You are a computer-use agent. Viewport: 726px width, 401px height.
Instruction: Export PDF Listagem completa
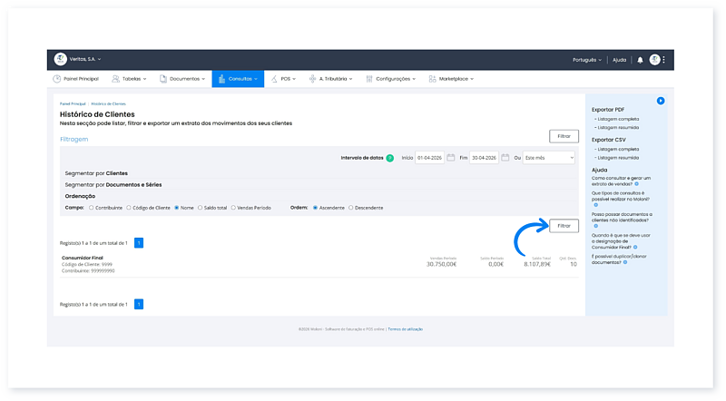click(618, 119)
